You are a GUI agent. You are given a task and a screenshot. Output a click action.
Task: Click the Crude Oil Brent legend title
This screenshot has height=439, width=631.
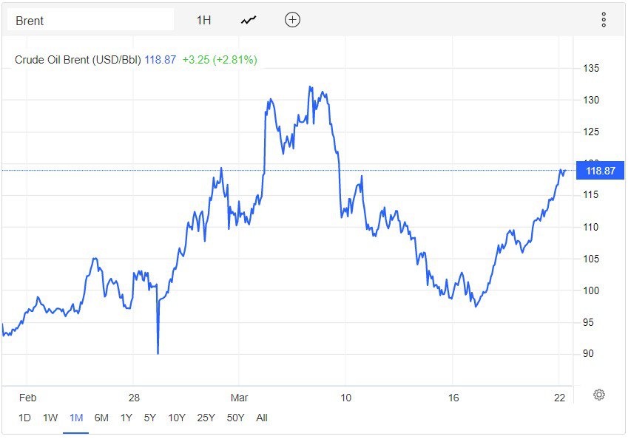click(x=78, y=60)
